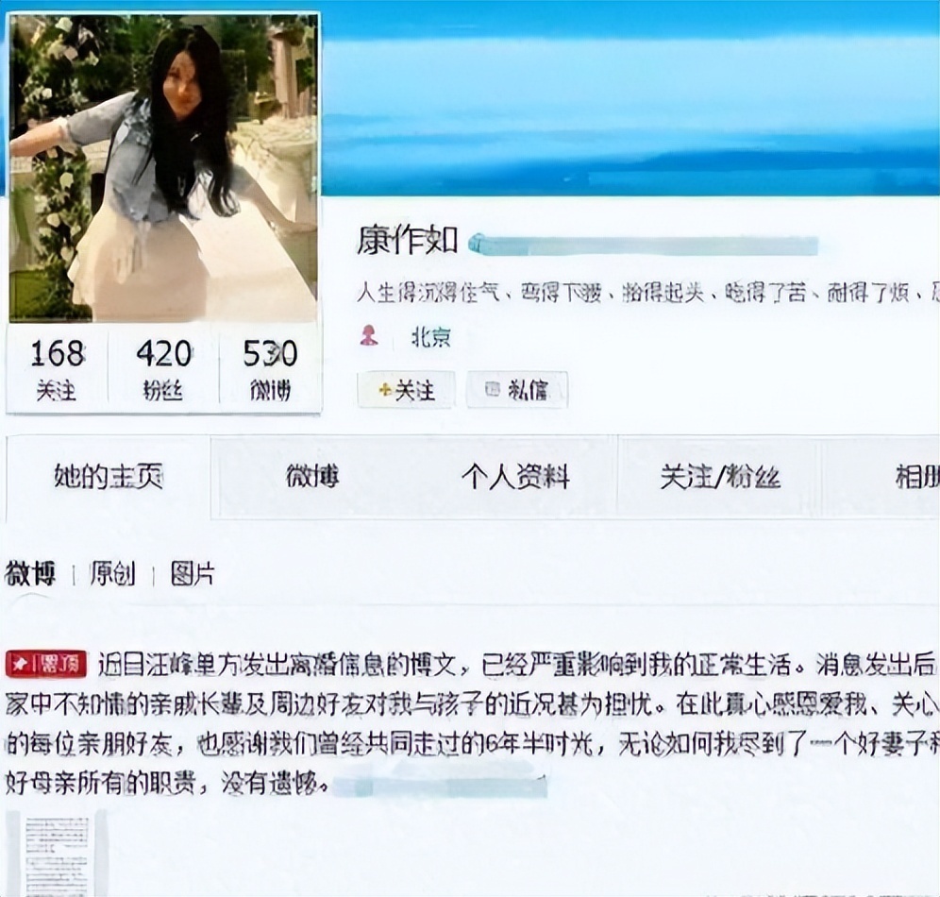Open the profile avatar photo
The height and width of the screenshot is (897, 940).
[x=163, y=168]
